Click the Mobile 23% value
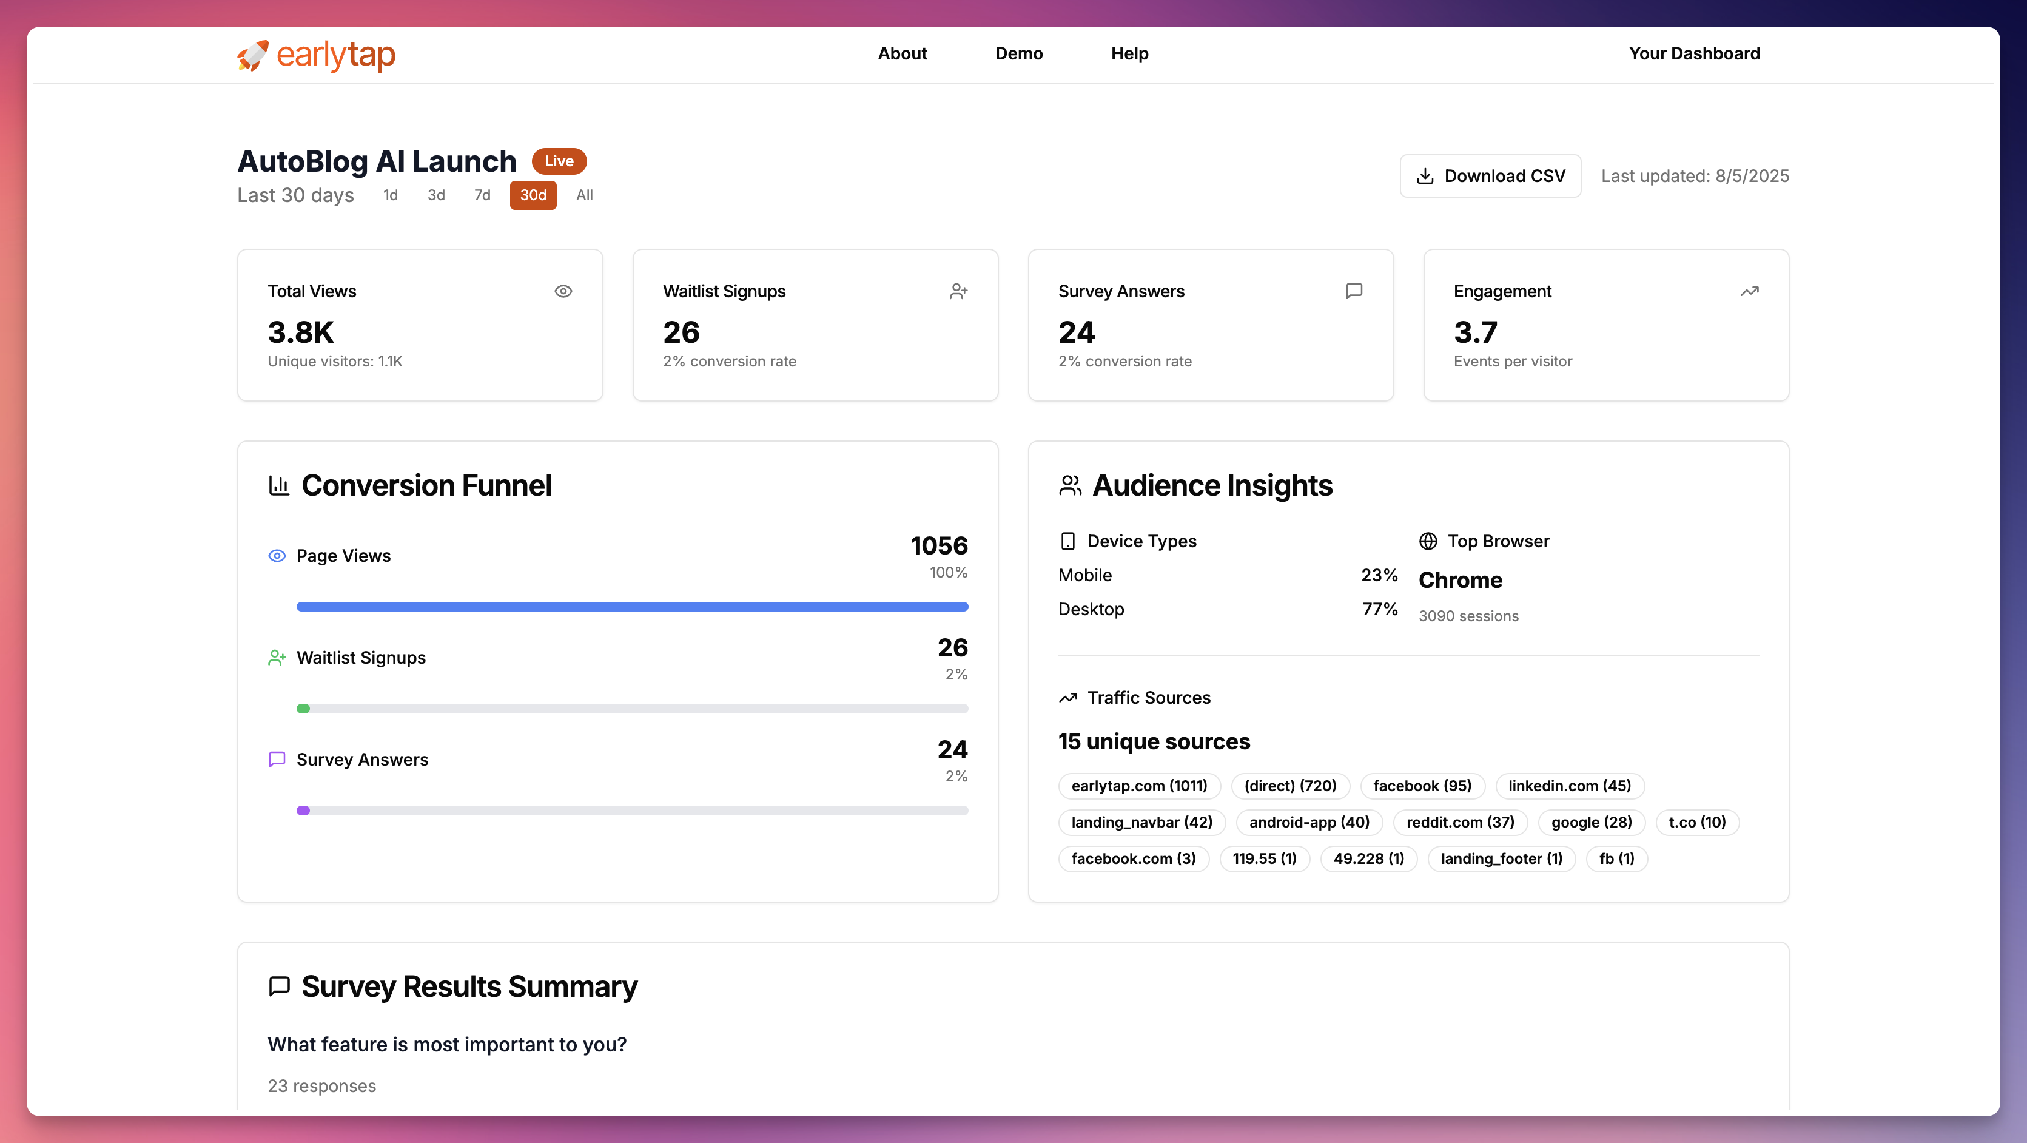The height and width of the screenshot is (1143, 2027). point(1379,575)
